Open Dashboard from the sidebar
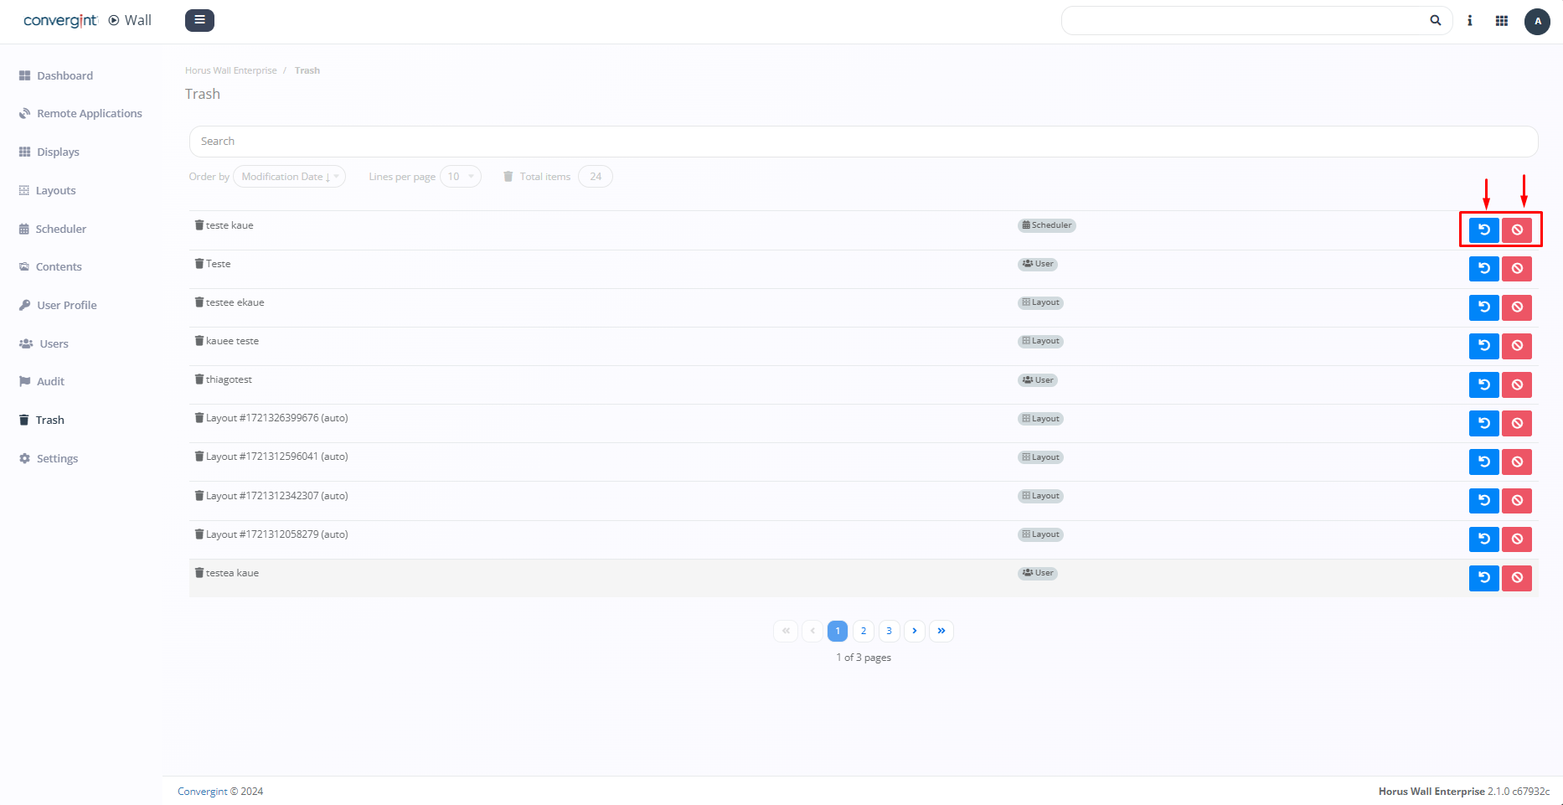1563x805 pixels. tap(64, 75)
